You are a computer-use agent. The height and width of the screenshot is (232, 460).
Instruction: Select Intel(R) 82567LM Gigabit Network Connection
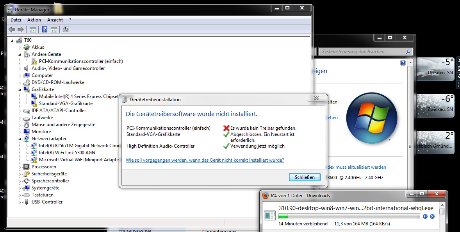click(78, 146)
